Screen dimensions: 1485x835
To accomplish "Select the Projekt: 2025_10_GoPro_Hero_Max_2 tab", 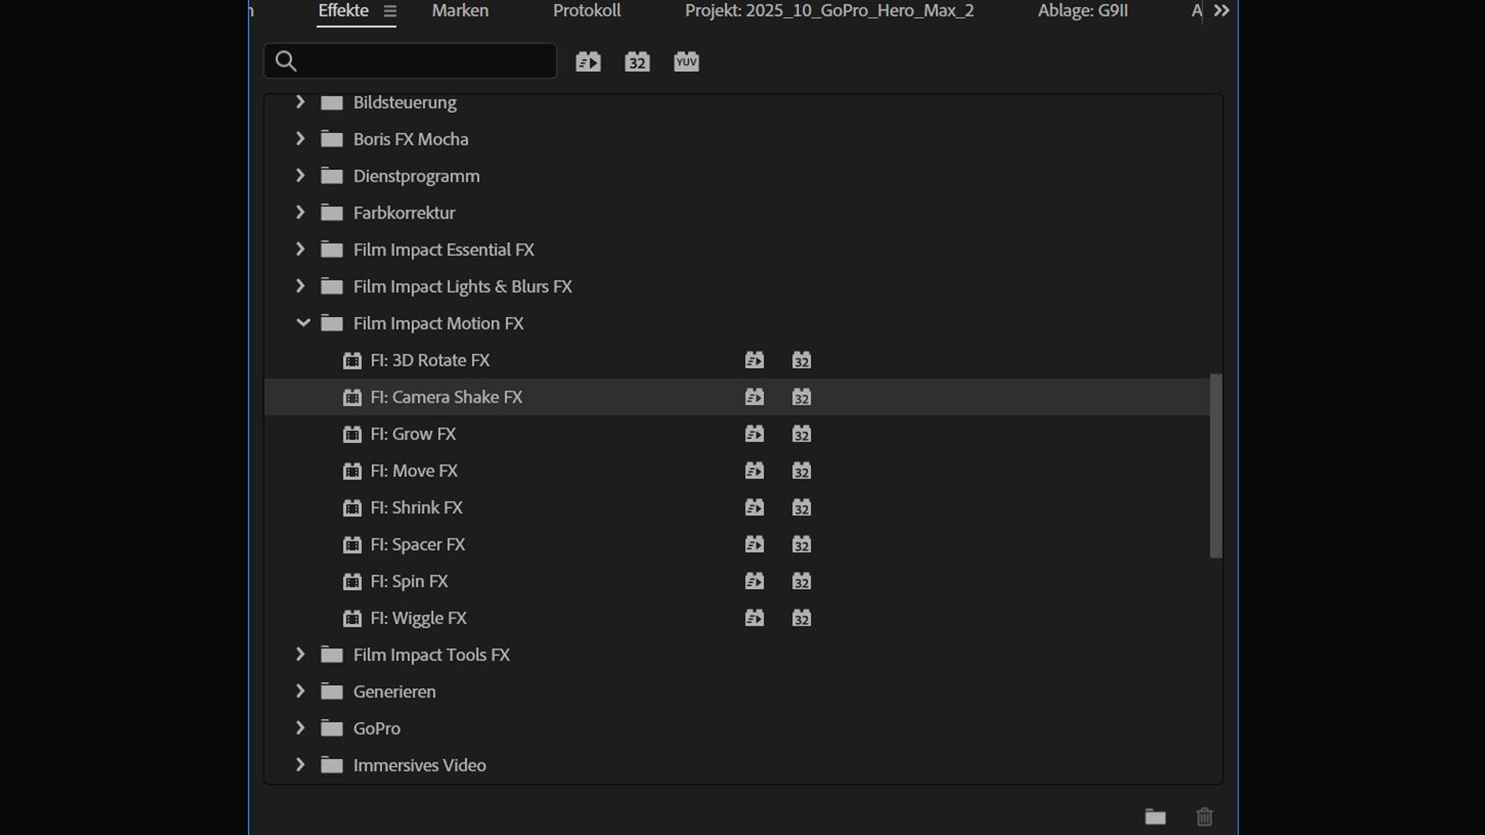I will [x=828, y=11].
